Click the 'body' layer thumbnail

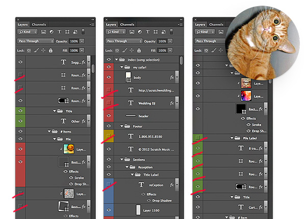pyautogui.click(x=129, y=78)
